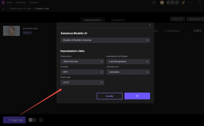The width and height of the screenshot is (204, 126).
Task: Expand the Frame rate AUTO dropdown
Action: pos(82,83)
